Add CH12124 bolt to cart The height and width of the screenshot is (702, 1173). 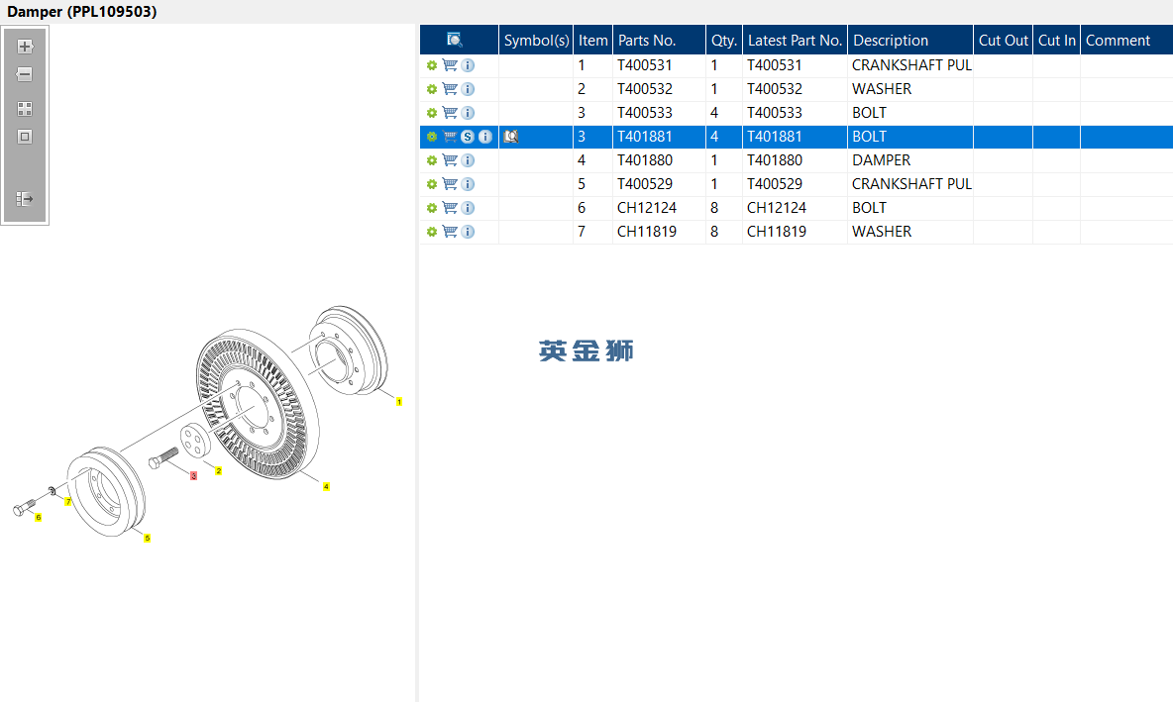tap(450, 208)
